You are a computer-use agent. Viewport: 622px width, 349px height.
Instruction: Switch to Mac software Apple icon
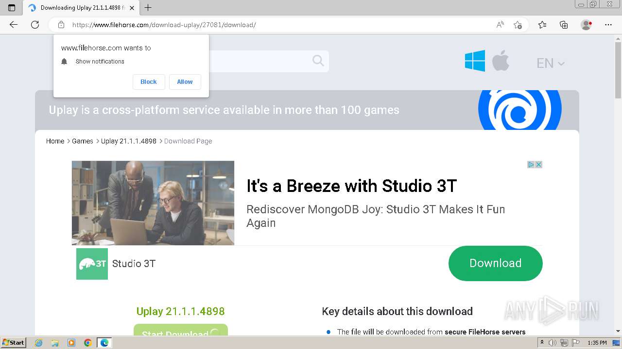tap(501, 61)
